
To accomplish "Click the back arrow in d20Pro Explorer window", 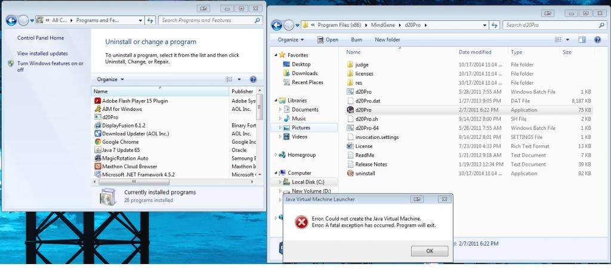I will click(x=277, y=25).
